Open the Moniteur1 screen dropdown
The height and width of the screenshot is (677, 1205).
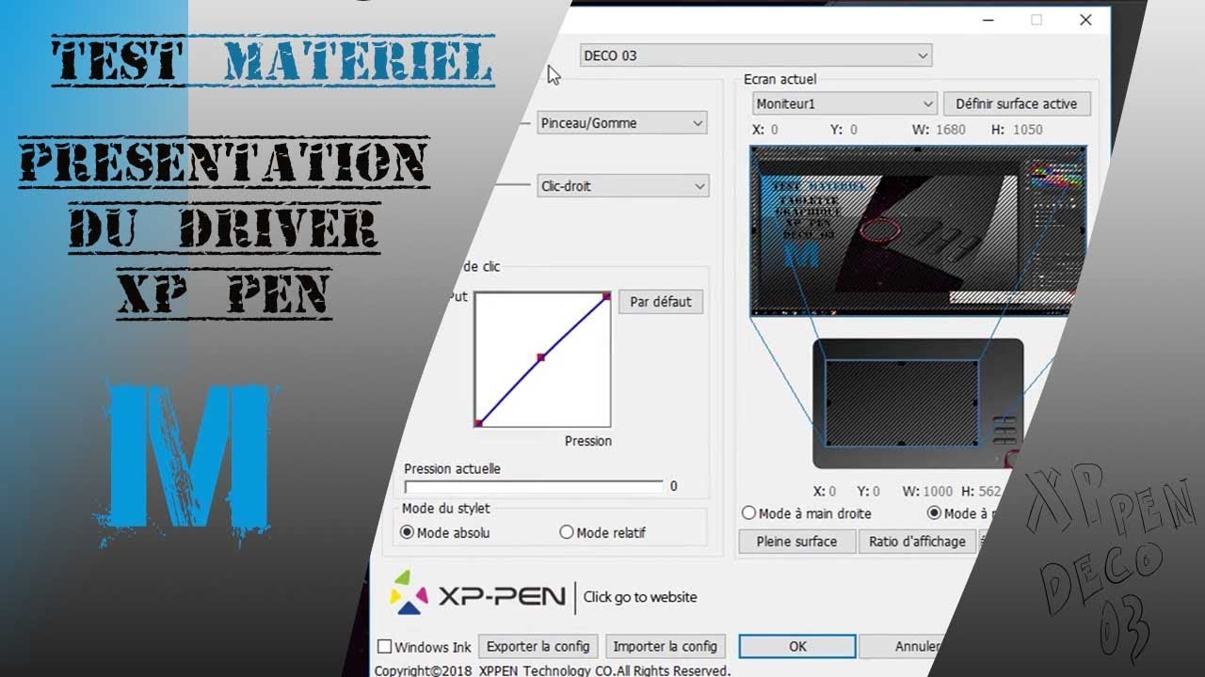click(x=844, y=103)
